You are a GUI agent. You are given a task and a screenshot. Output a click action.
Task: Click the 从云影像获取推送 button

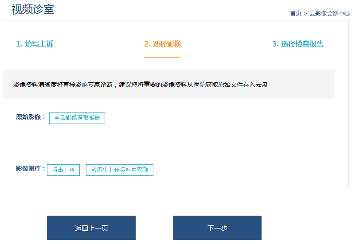[77, 118]
